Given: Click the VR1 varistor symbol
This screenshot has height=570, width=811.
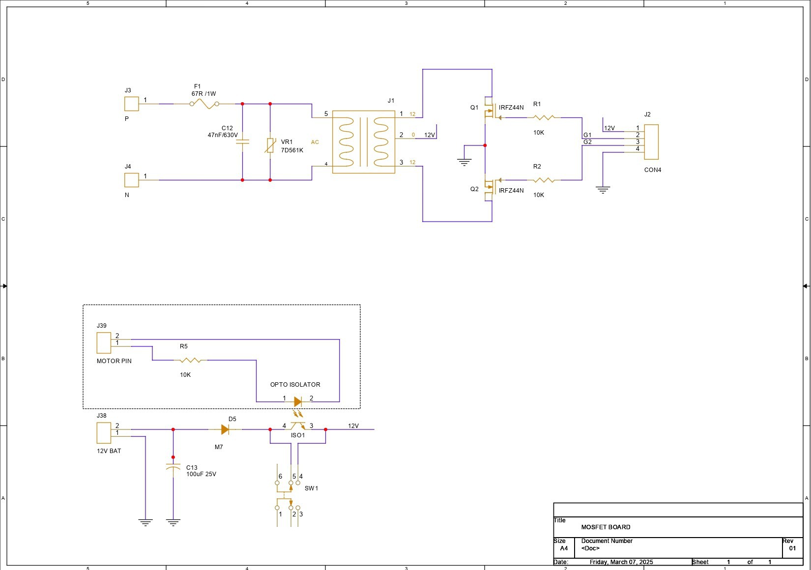Looking at the screenshot, I should tap(270, 145).
